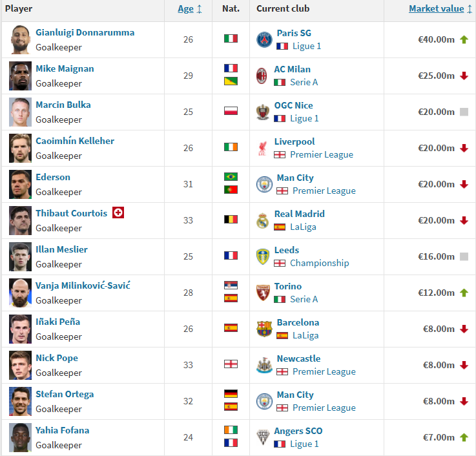This screenshot has height=456, width=476.
Task: Open the Angers SCO club link
Action: [x=298, y=431]
